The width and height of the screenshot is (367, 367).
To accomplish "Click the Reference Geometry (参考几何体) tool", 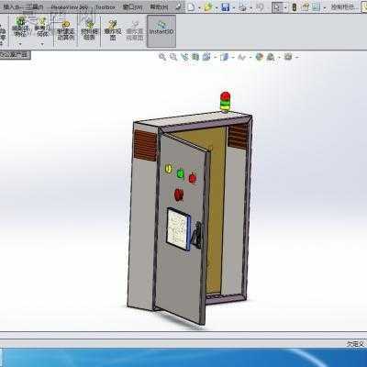I will pyautogui.click(x=42, y=28).
